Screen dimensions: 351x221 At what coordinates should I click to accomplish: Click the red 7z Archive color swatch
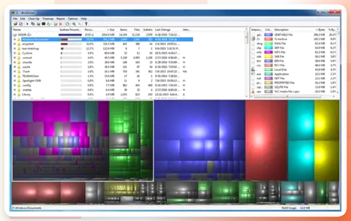268,39
